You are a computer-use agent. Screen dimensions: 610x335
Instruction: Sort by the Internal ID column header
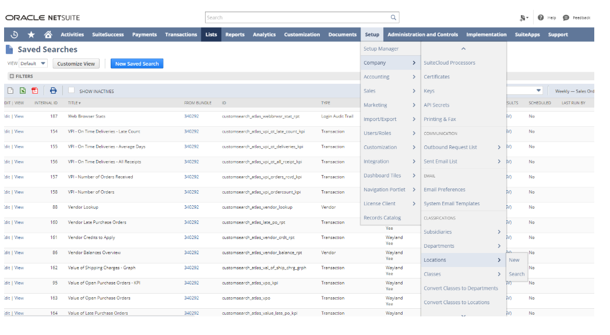coord(46,103)
